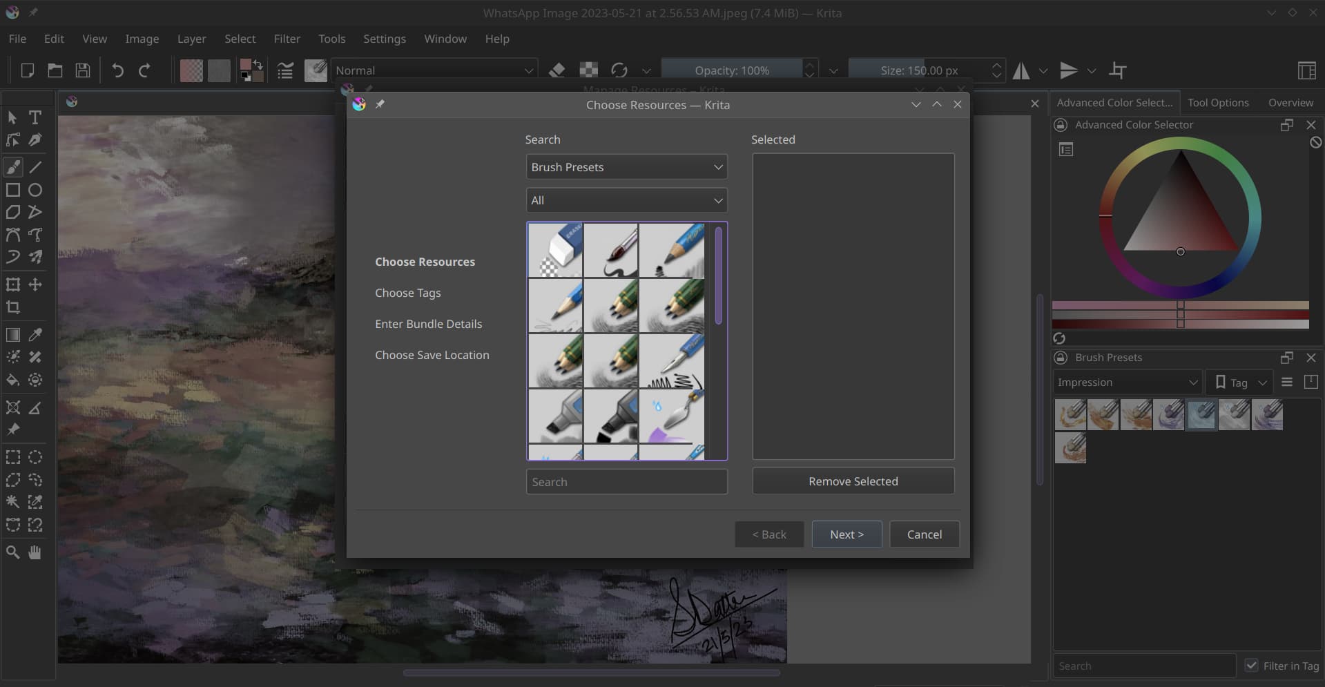Select the Zoom magnifier tool
The image size is (1325, 687).
13,552
